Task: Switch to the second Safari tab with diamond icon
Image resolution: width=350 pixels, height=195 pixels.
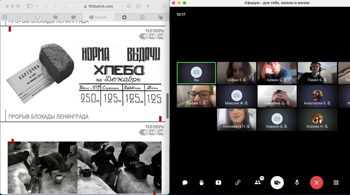Action: pos(19,17)
